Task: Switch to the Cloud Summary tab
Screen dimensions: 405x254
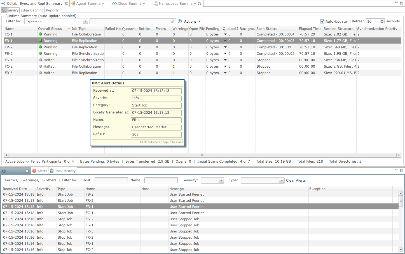Action: [131, 4]
